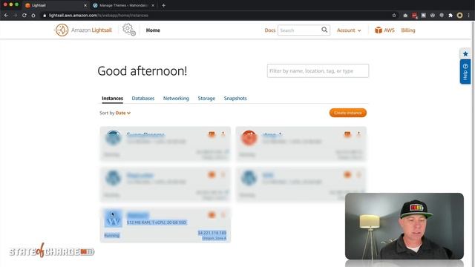This screenshot has width=475, height=267.
Task: Open the Chrome three-dot menu
Action: (x=468, y=15)
